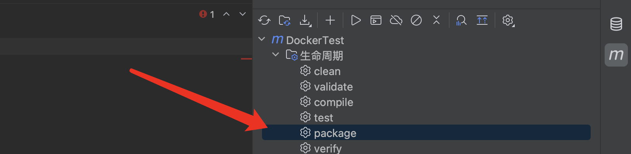Toggle offline mode cloud icon
Viewport: 631px width, 154px height.
point(396,20)
